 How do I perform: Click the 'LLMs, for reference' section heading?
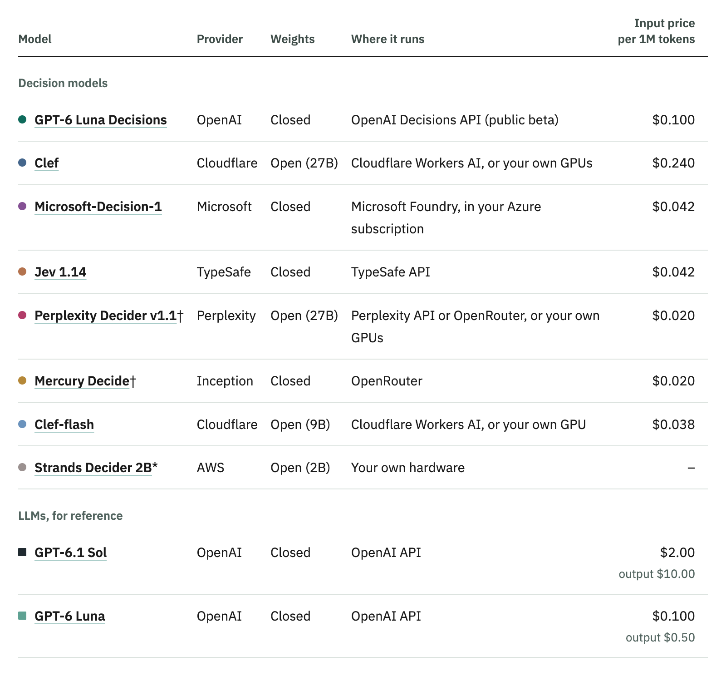(70, 516)
